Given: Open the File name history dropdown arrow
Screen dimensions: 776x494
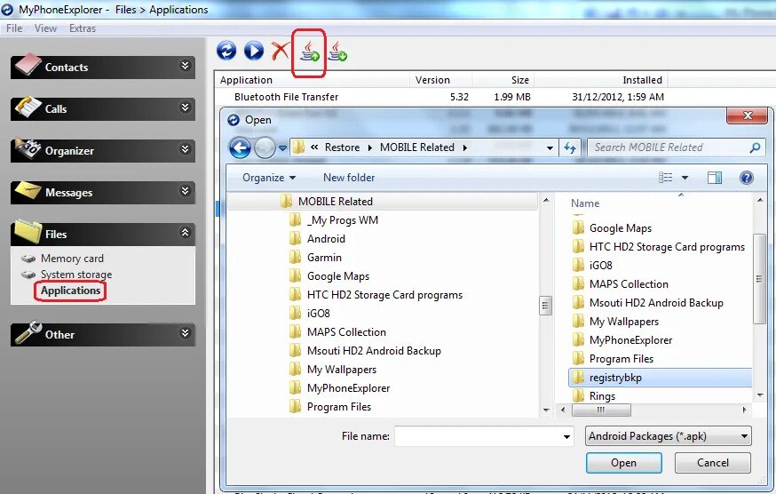Looking at the screenshot, I should click(566, 436).
